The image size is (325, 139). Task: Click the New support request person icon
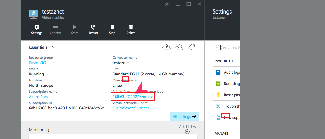point(218,118)
